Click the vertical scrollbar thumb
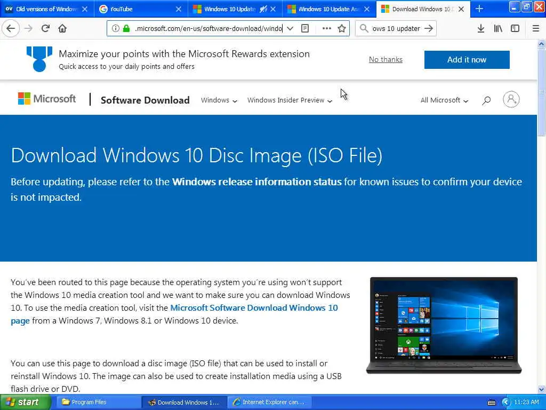Viewport: 546px width, 410px height. [x=541, y=92]
